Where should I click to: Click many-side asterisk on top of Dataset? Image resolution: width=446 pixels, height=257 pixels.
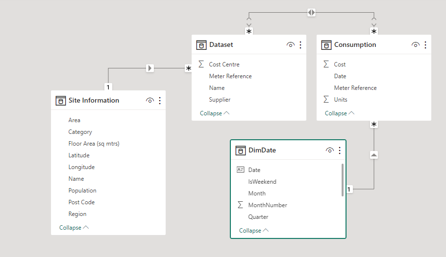pos(249,31)
